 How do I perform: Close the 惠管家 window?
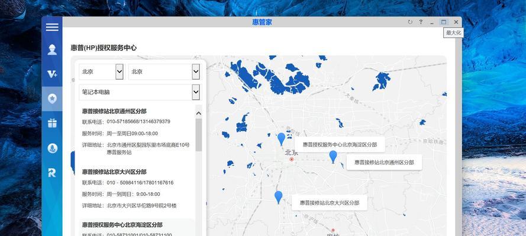pos(456,22)
